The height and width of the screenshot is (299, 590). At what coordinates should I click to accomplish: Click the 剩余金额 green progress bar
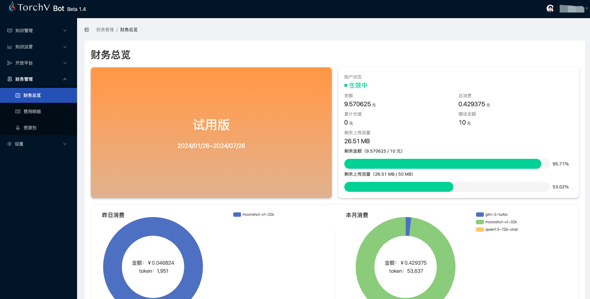pyautogui.click(x=442, y=164)
